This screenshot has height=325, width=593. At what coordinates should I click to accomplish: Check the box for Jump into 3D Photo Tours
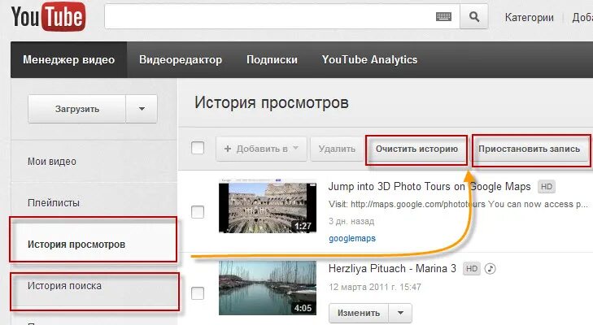(198, 212)
